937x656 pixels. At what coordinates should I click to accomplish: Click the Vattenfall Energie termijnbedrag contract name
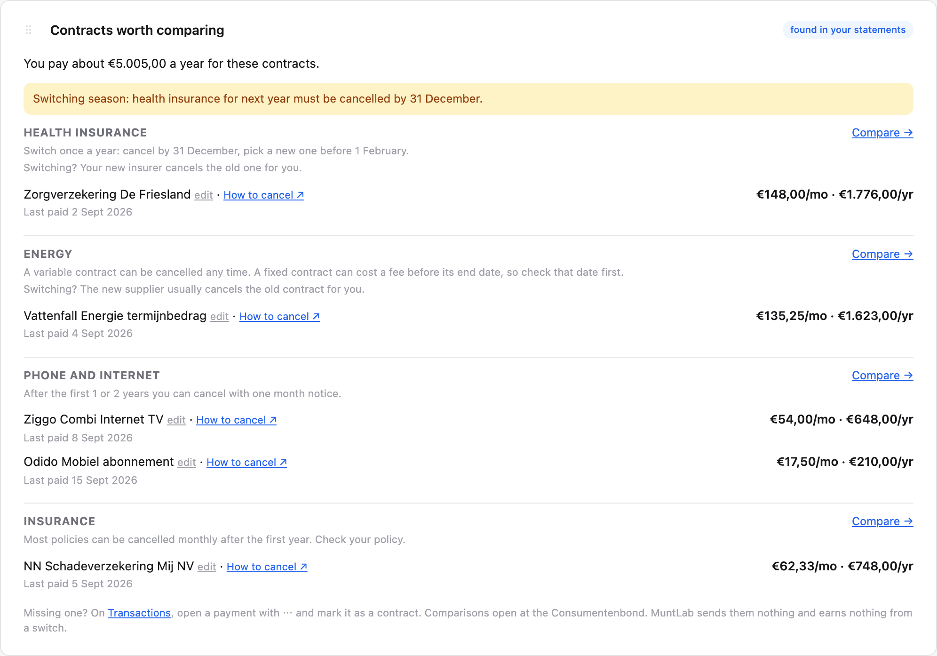click(x=115, y=316)
